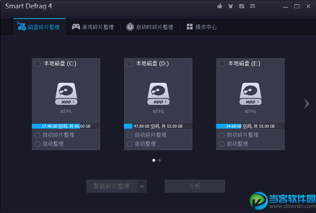Click the boot time clock icon
This screenshot has height=213, width=316.
tap(130, 27)
